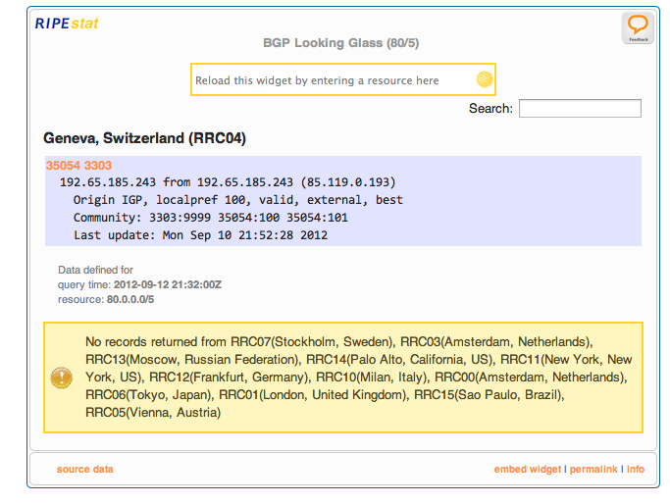Click the yellow globe submit icon
The height and width of the screenshot is (504, 670).
coord(485,79)
